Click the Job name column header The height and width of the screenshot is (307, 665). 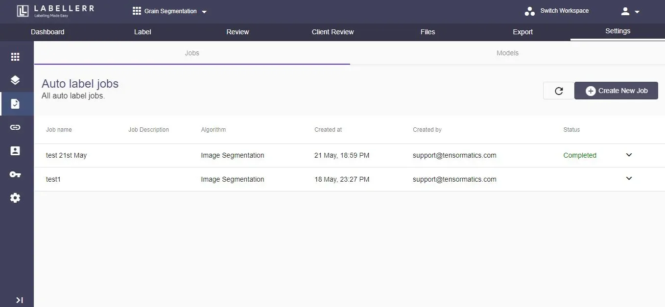59,130
